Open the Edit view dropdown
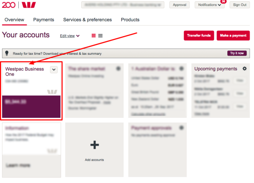The width and height of the screenshot is (254, 183). click(x=70, y=36)
